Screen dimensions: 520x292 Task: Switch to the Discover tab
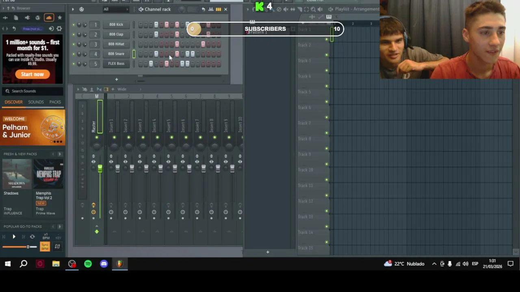[13, 102]
